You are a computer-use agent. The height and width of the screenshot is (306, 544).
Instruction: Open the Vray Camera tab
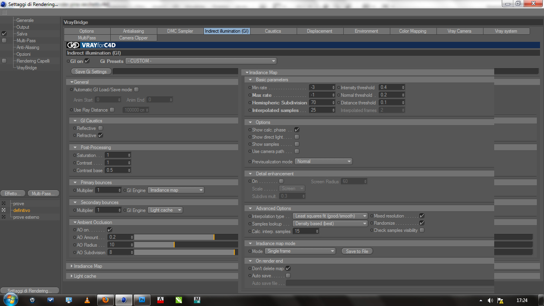click(459, 31)
